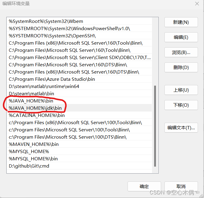
Task: Select the %JAVA_HOME%\bin entry
Action: point(31,101)
